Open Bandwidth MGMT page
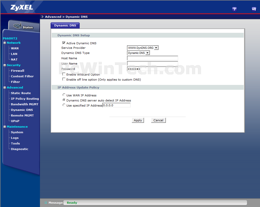 click(x=24, y=104)
